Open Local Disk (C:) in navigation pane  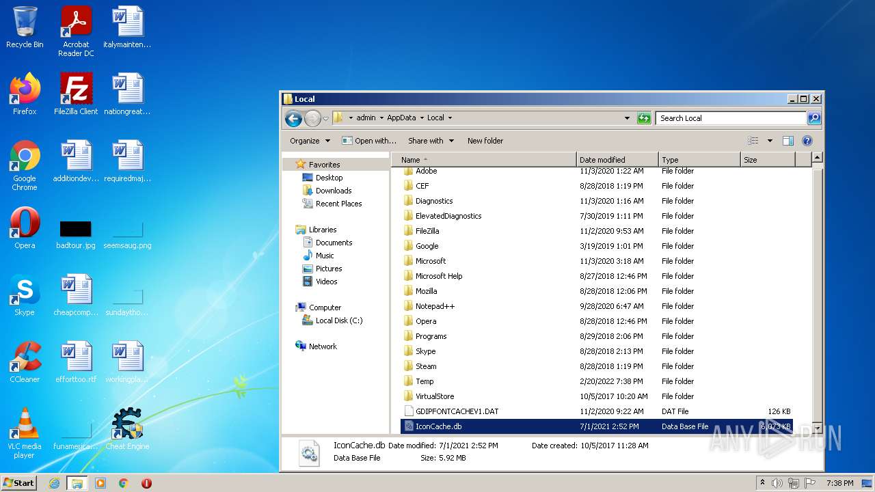(339, 320)
